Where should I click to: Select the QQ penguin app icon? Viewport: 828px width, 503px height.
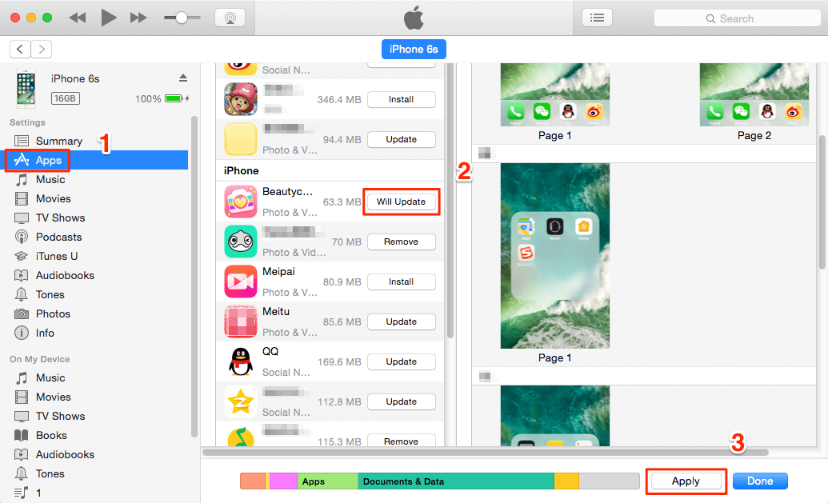coord(241,361)
